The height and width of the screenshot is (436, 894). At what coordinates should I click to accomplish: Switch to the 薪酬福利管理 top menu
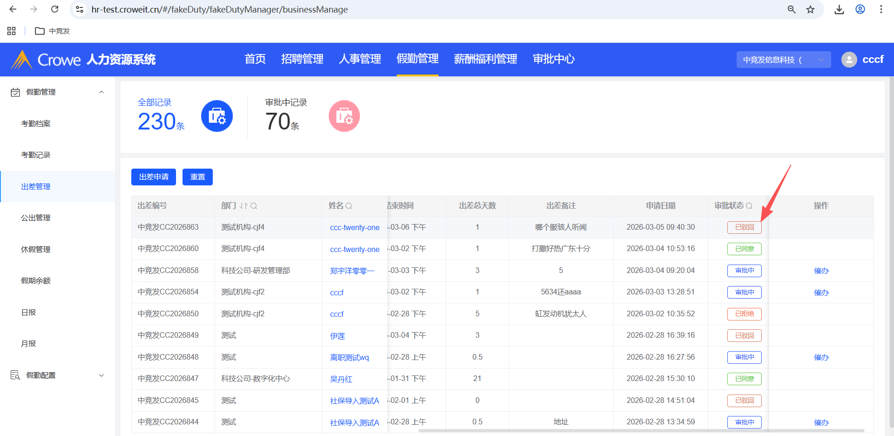coord(485,59)
